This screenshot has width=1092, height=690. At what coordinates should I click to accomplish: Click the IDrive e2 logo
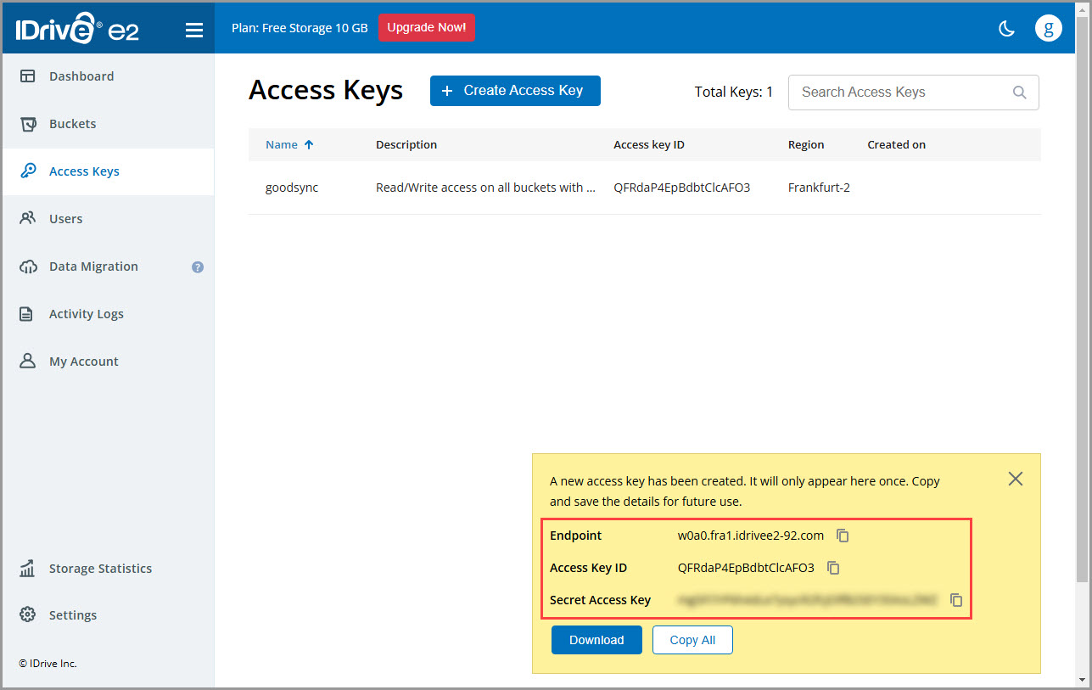pos(76,28)
